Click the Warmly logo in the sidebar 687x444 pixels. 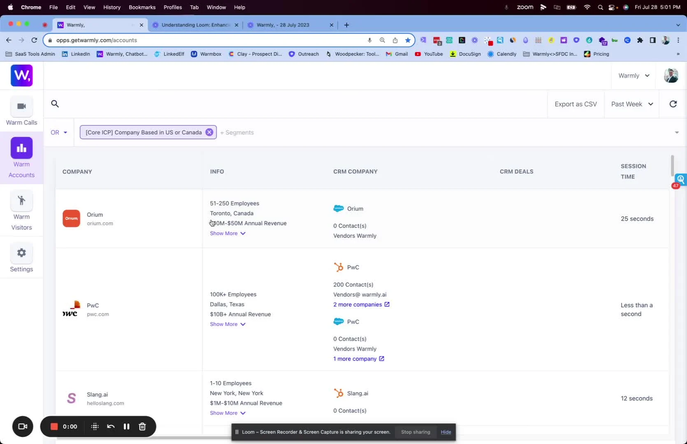click(x=21, y=76)
